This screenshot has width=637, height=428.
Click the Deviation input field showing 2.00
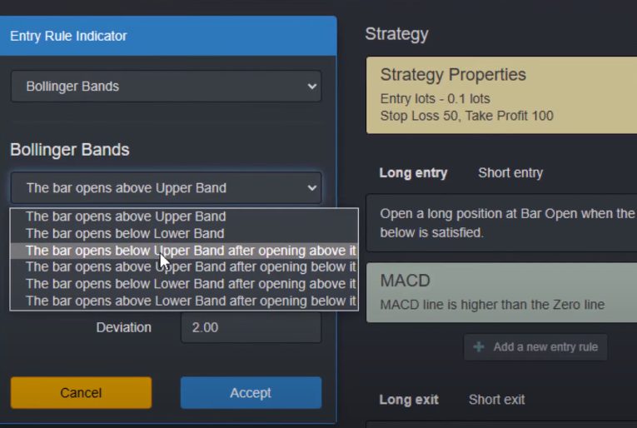point(251,327)
